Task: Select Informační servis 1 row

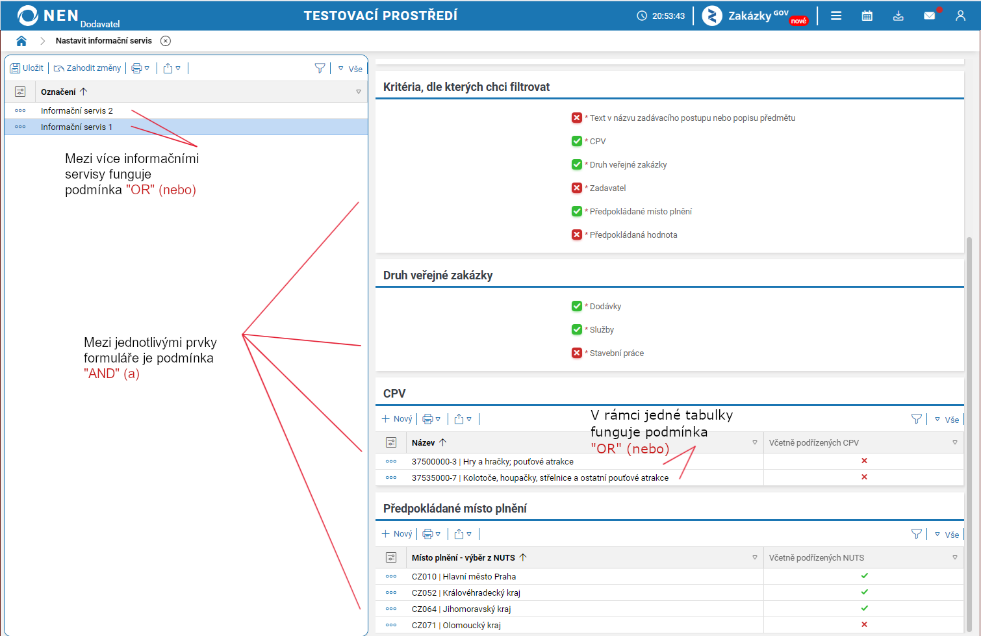Action: (x=186, y=127)
